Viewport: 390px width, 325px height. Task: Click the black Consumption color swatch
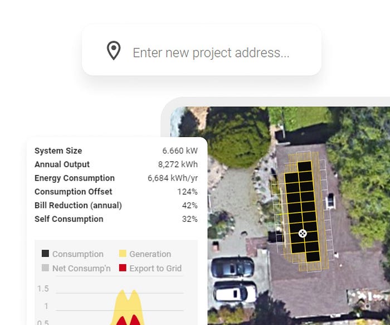pos(45,253)
